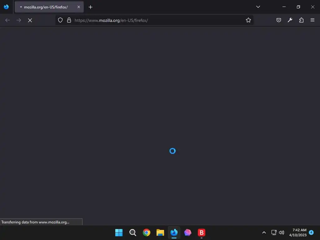Screen dimensions: 320x240
Task: Restore down the Firefox window
Action: (298, 7)
